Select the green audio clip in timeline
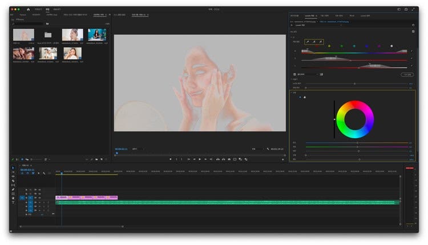This screenshot has width=428, height=245. pos(227,202)
